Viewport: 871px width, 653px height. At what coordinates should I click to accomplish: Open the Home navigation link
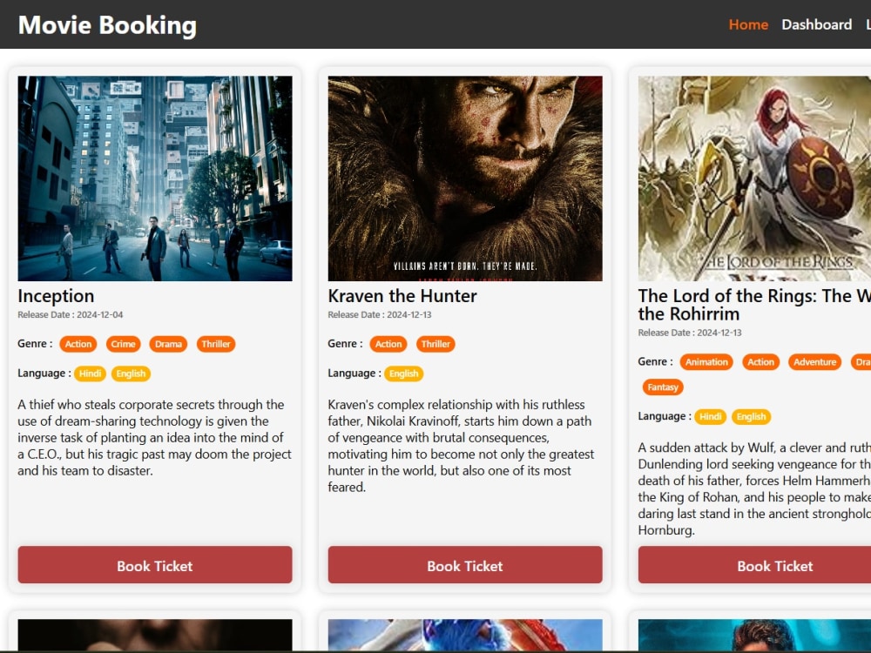[x=748, y=25]
